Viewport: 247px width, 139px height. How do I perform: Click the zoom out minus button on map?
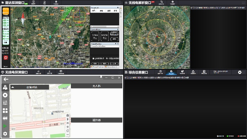[x=68, y=134]
